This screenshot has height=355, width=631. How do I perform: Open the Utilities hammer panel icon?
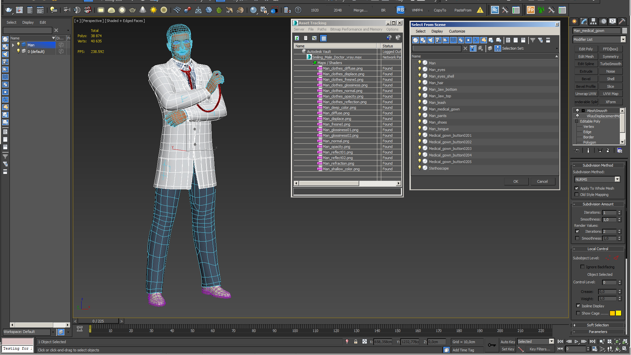coord(622,21)
